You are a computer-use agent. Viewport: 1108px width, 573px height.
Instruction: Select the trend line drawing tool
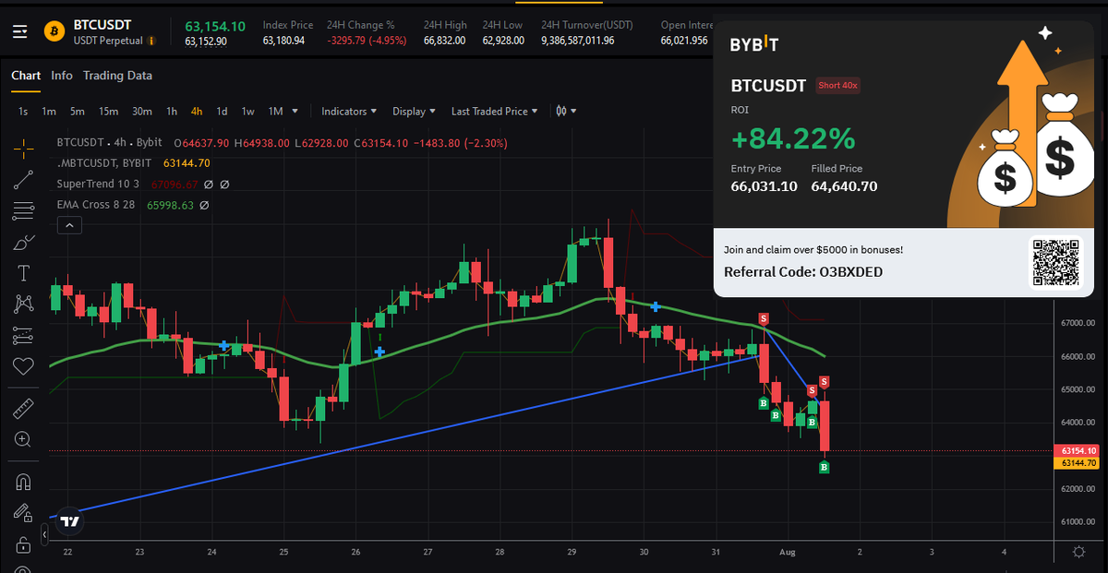pos(23,181)
